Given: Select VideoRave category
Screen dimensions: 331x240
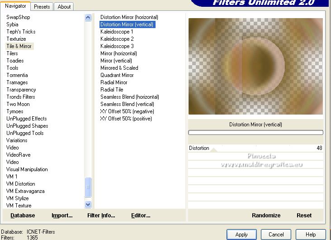Looking at the screenshot, I should tap(19, 155).
